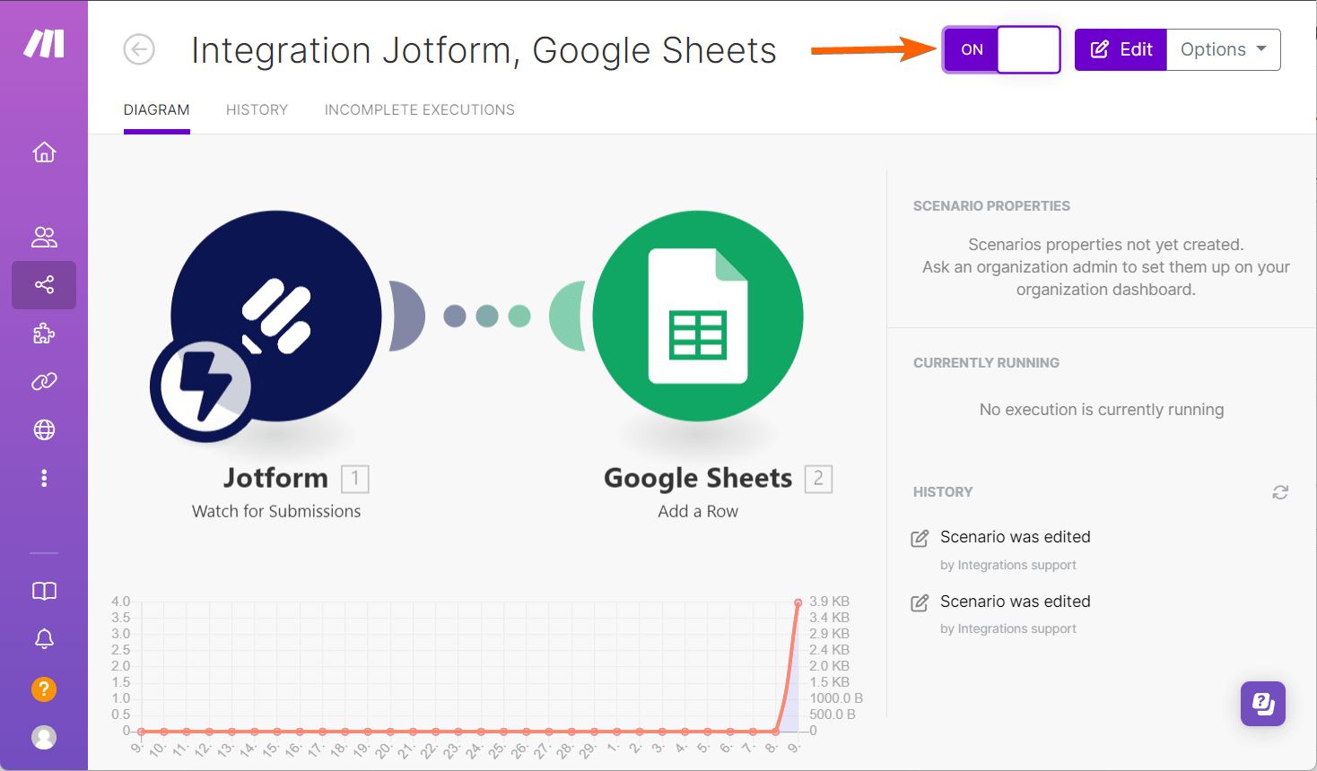Switch to the Diagram tab

click(x=157, y=109)
